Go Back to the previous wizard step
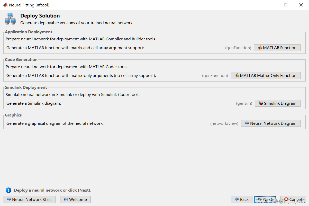The width and height of the screenshot is (309, 206). (242, 200)
